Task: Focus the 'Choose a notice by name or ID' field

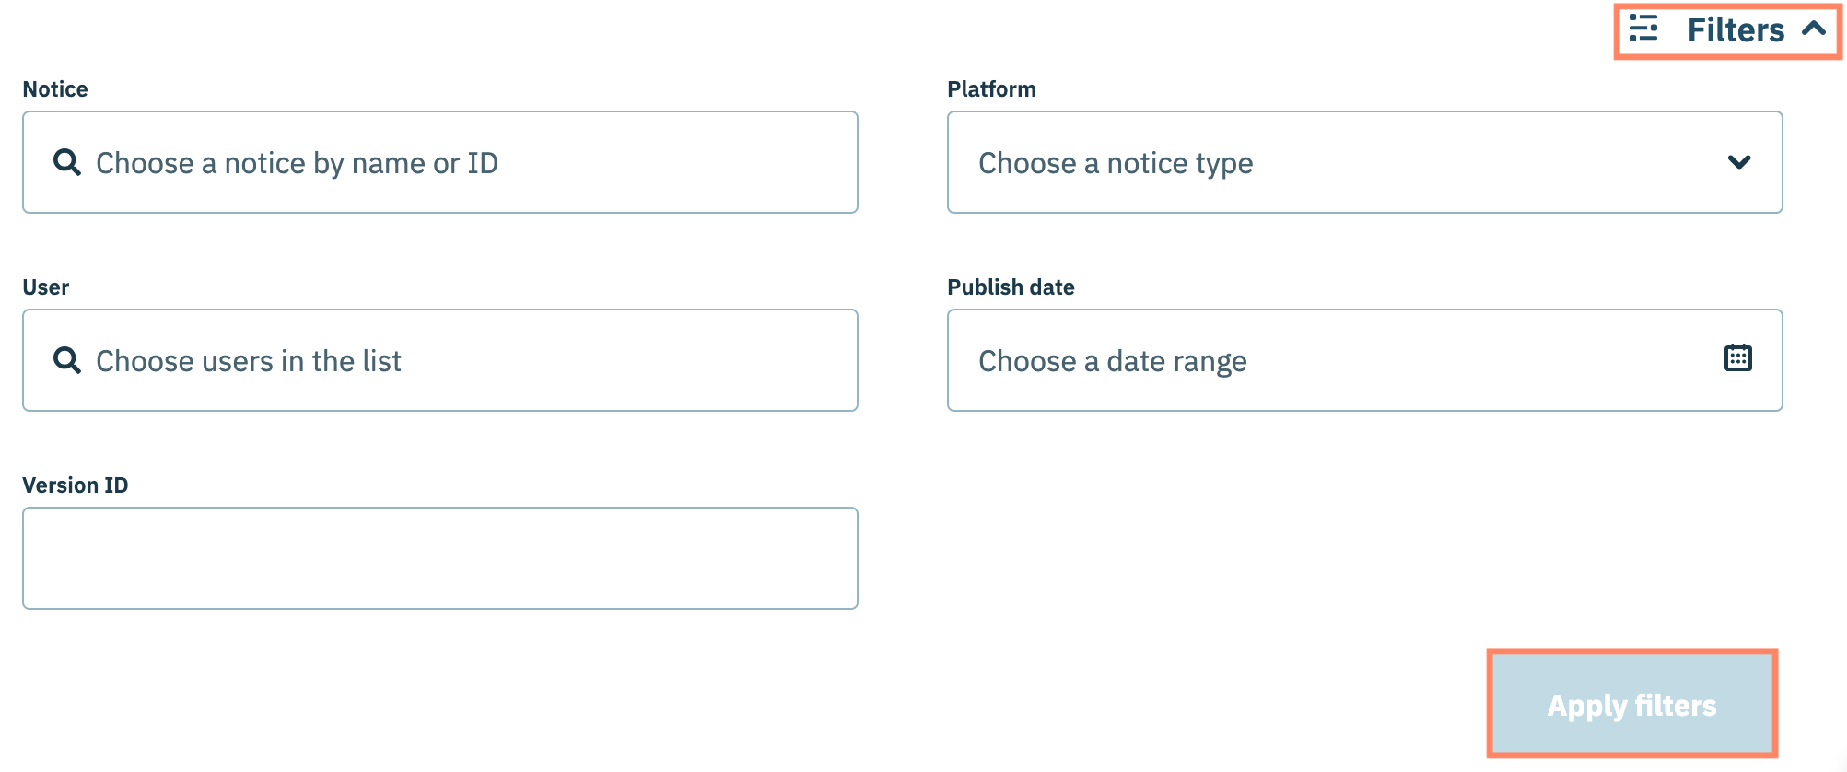Action: point(297,163)
